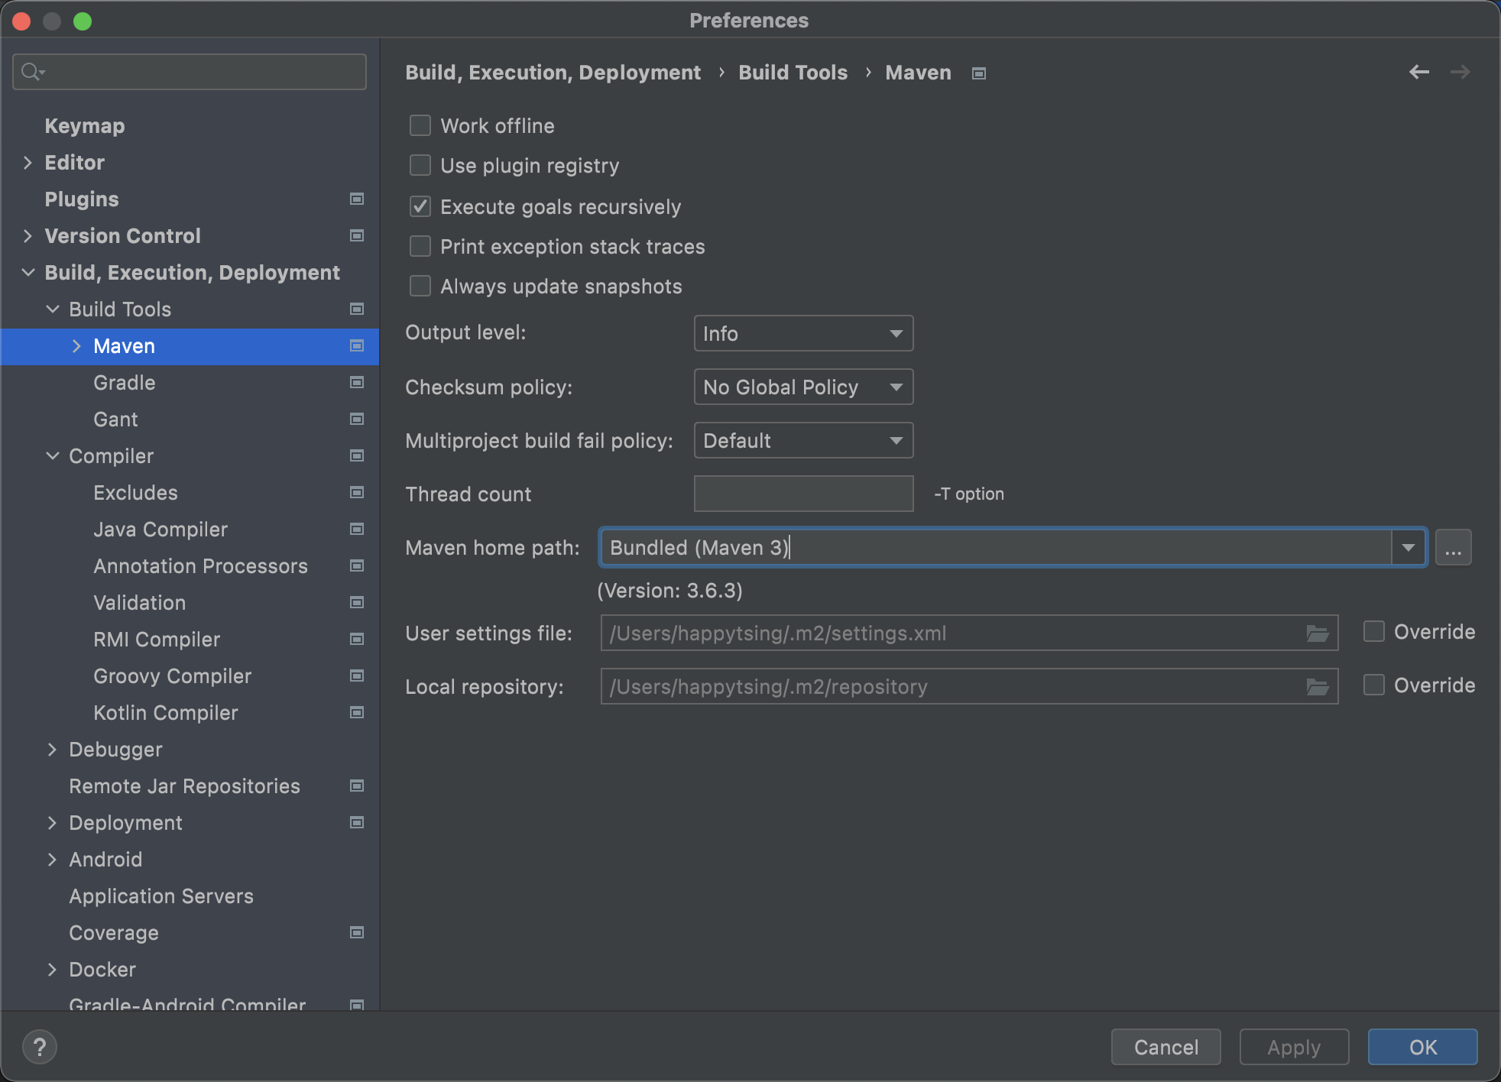1501x1082 pixels.
Task: Browse for local repository folder icon
Action: pyautogui.click(x=1318, y=687)
